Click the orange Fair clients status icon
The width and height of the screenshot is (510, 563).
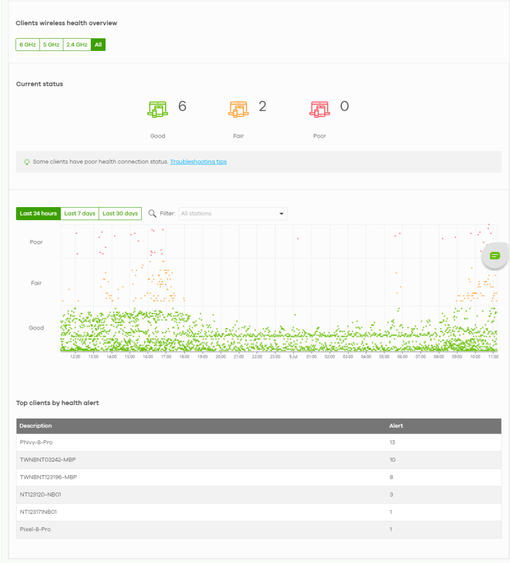[x=238, y=109]
